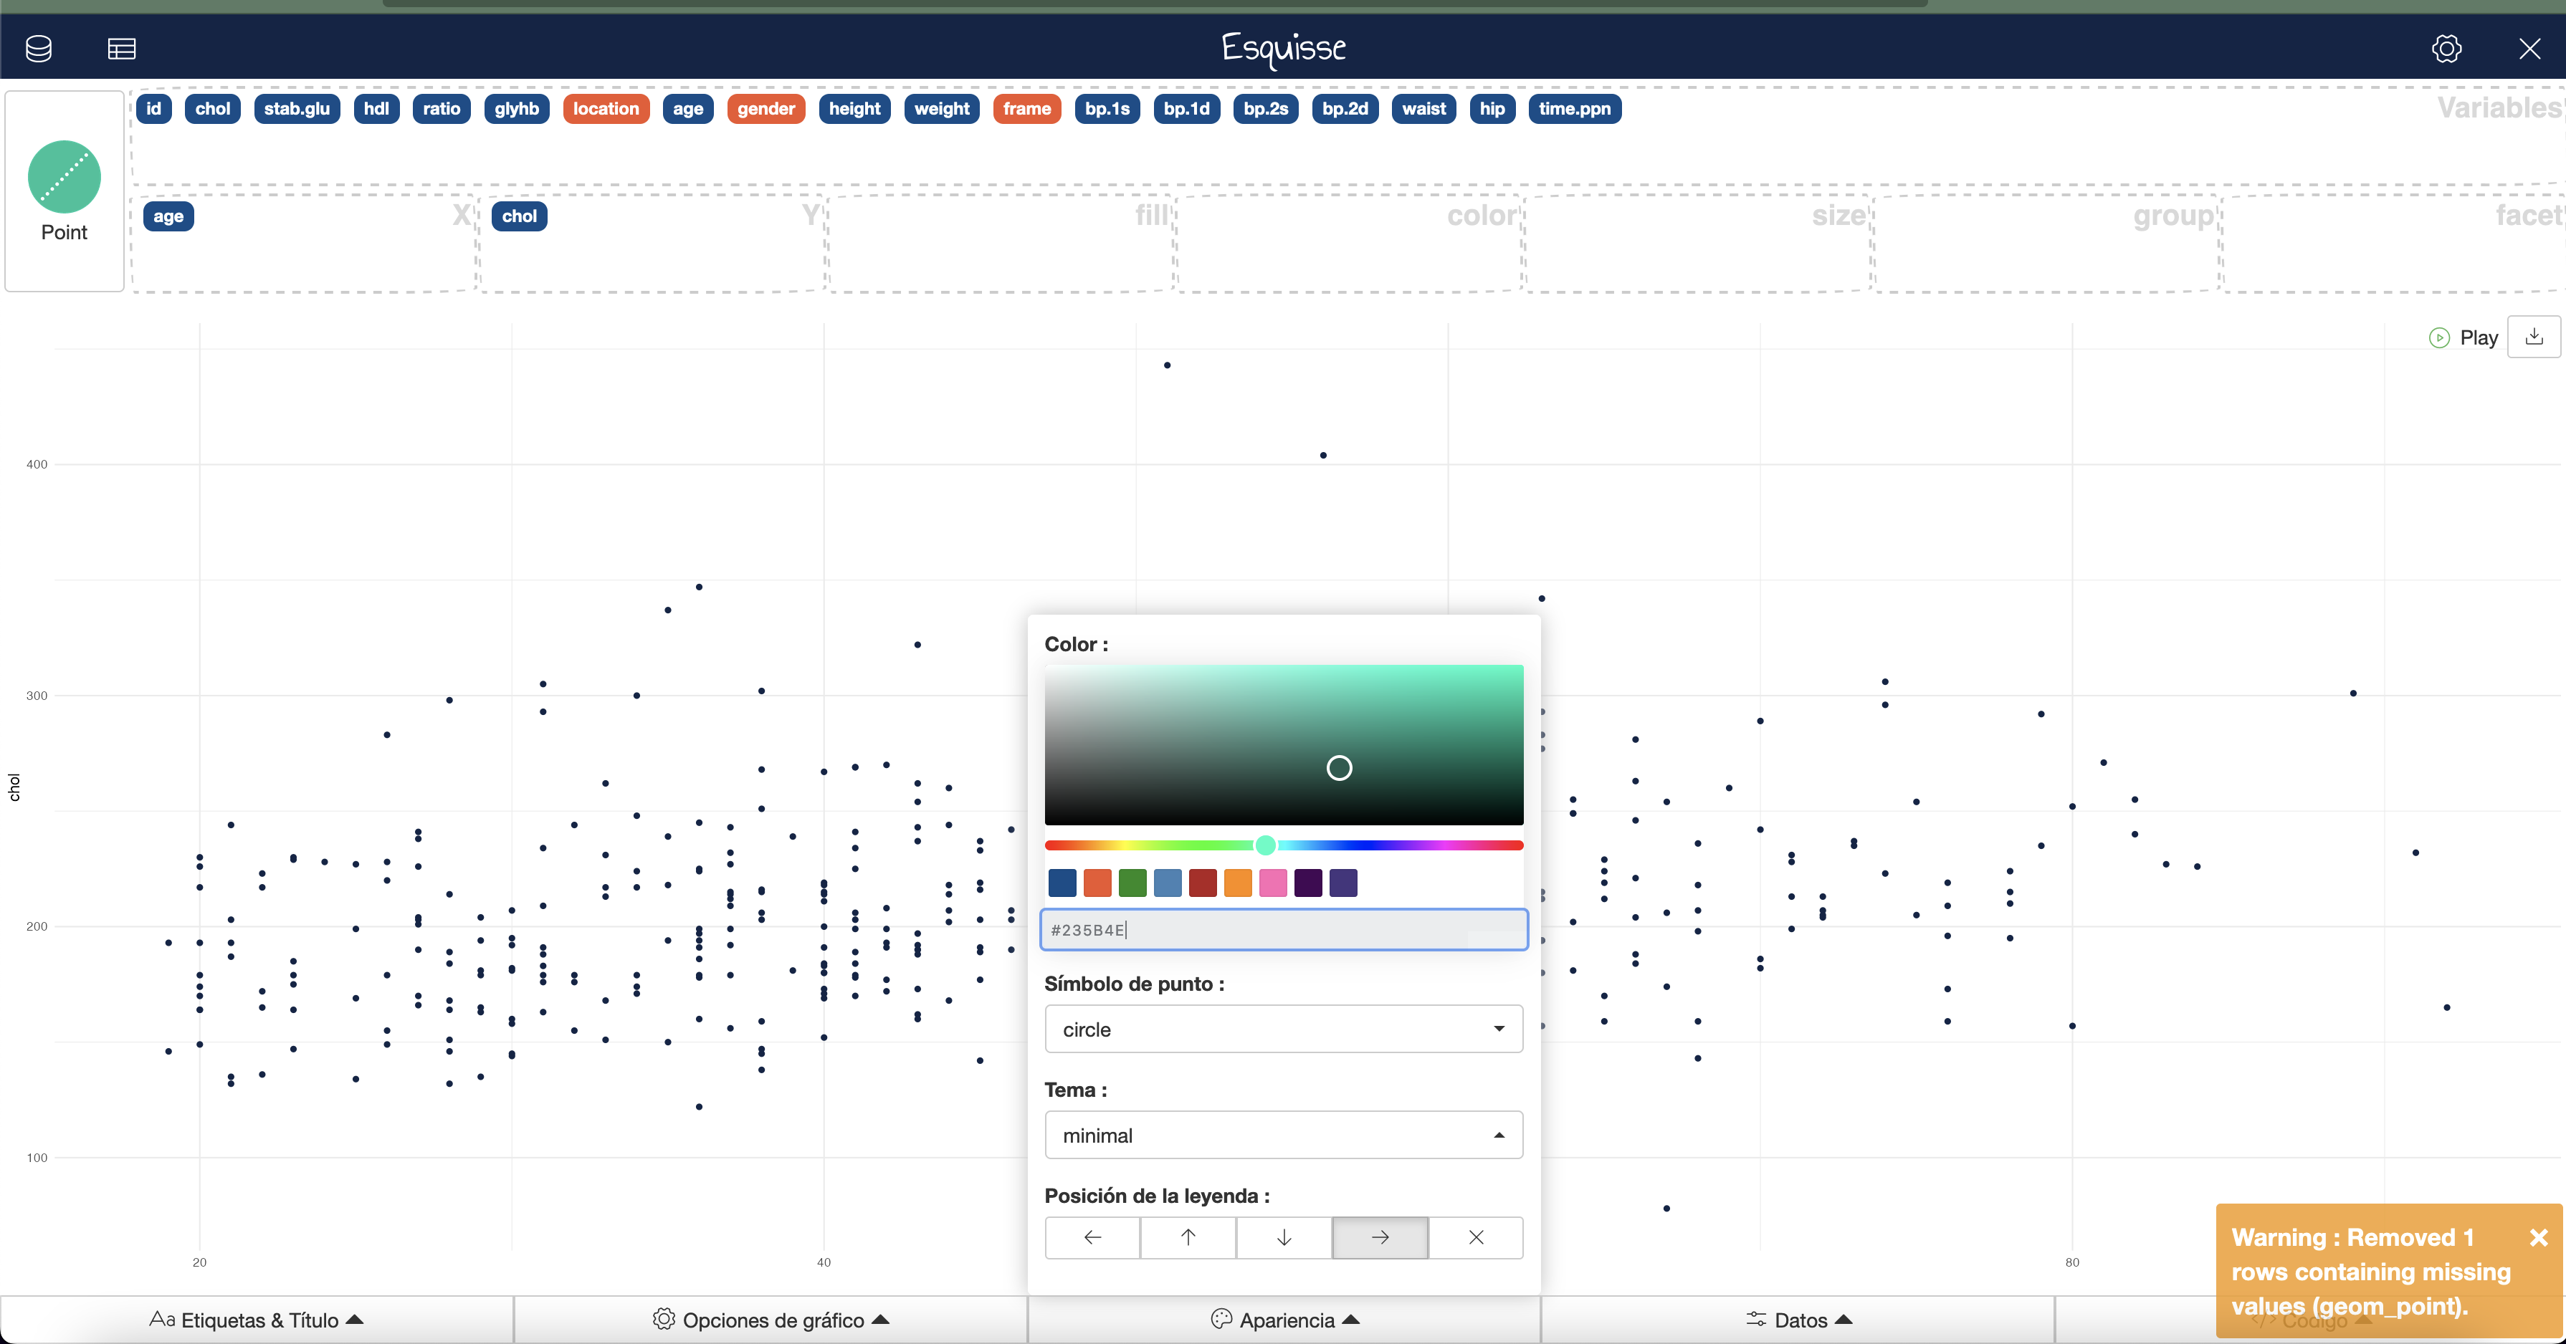The width and height of the screenshot is (2566, 1344).
Task: Expand the Datos panel
Action: pos(1799,1320)
